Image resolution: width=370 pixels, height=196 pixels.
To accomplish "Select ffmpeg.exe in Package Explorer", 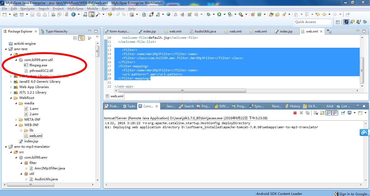I will pyautogui.click(x=36, y=65).
